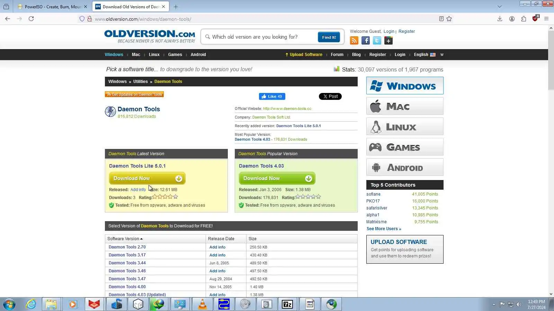Screen dimensions: 554x311
Task: Rate Daemon Tools Lite 5.0.1 five stars
Action: click(x=176, y=197)
